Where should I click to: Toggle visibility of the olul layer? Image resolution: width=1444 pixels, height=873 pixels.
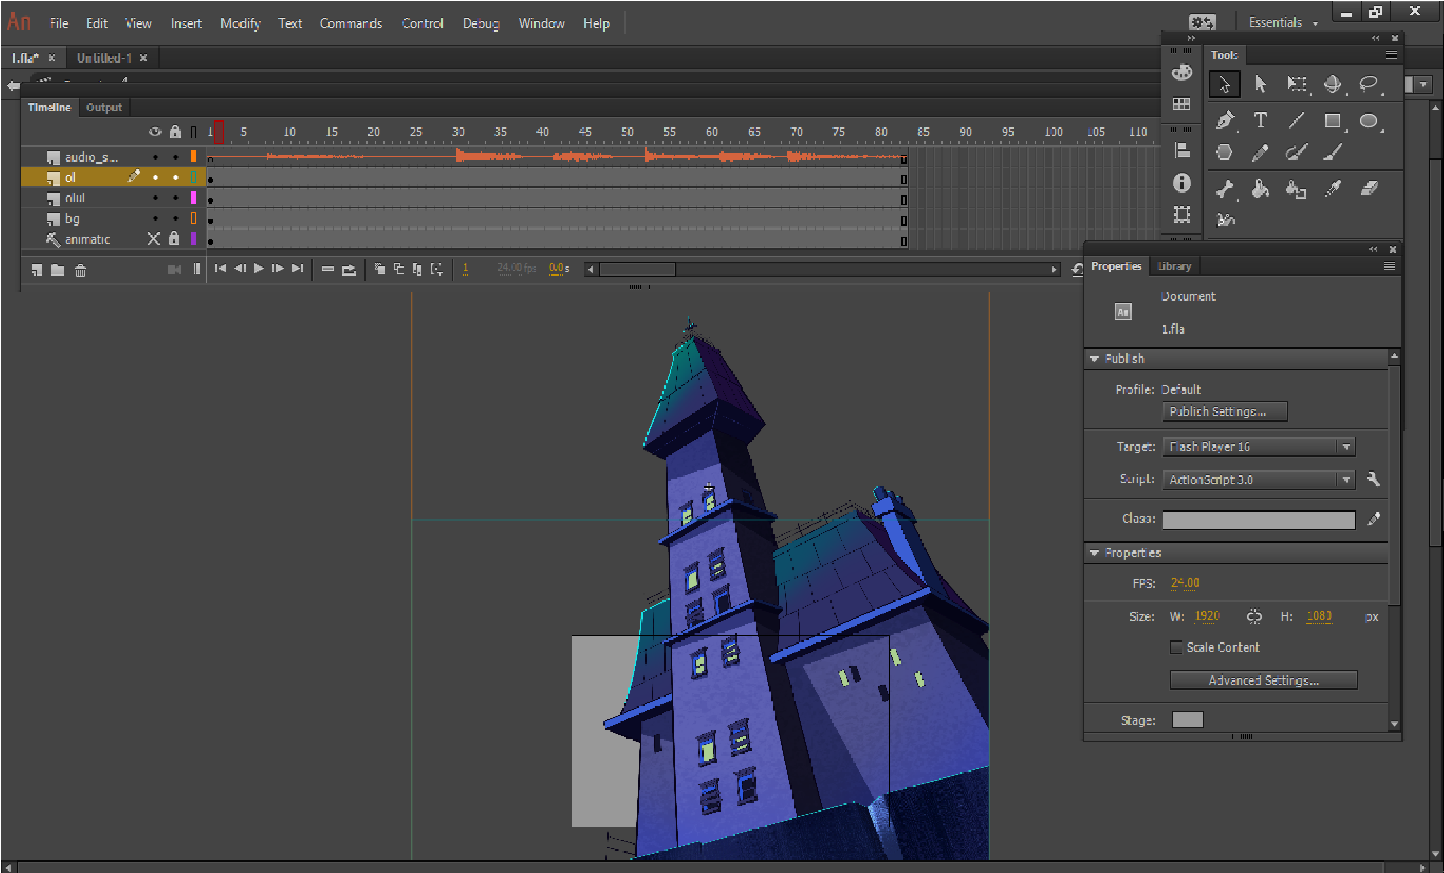click(155, 198)
